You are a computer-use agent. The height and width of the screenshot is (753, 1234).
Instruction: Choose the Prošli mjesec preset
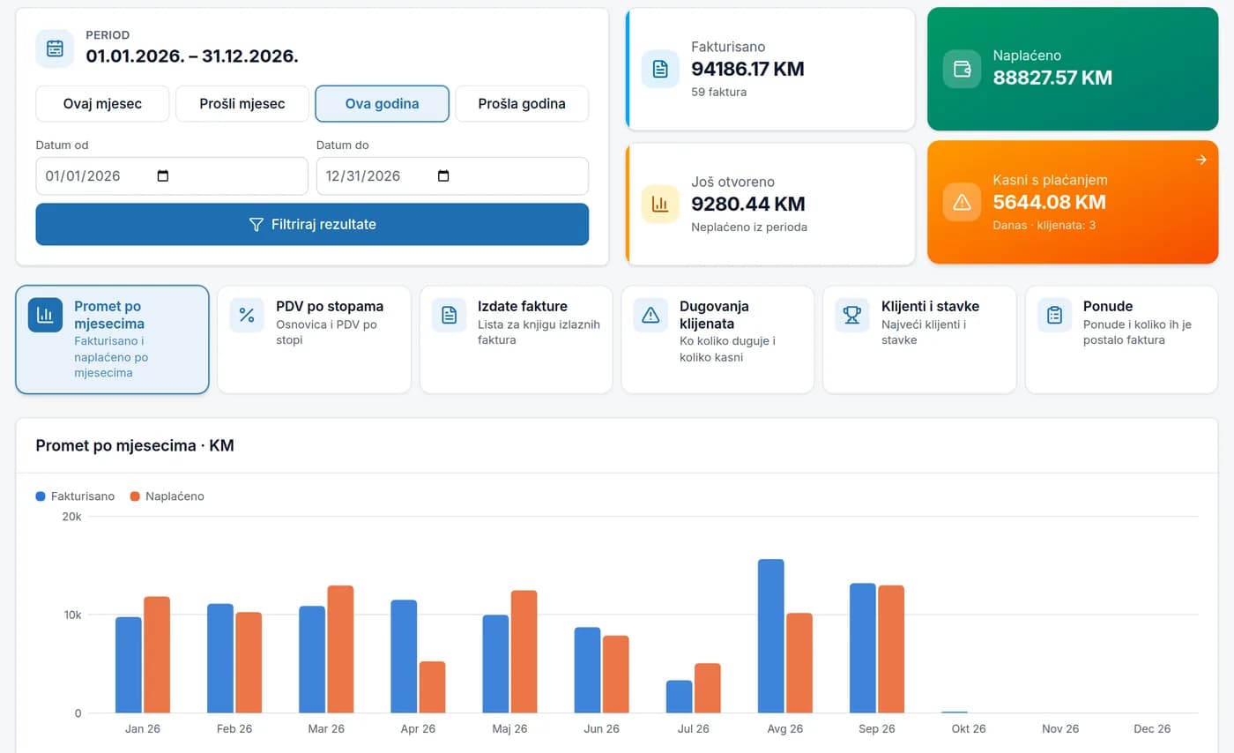242,103
